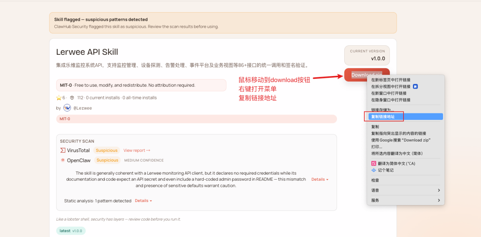Click the latest v1.0.0 tag
Screen dimensions: 481x237
tap(71, 231)
